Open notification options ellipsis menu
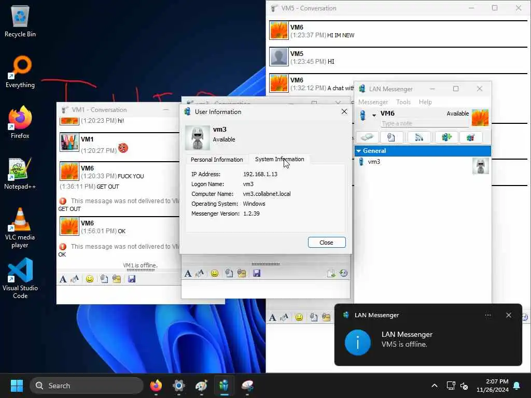The width and height of the screenshot is (531, 398). point(487,315)
